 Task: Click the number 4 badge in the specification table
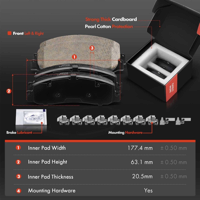tap(18, 191)
